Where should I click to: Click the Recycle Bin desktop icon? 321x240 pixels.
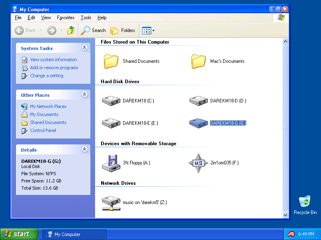tap(305, 201)
